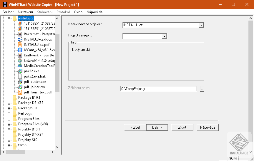Open the Protokol menu
254x161 pixels.
point(63,12)
